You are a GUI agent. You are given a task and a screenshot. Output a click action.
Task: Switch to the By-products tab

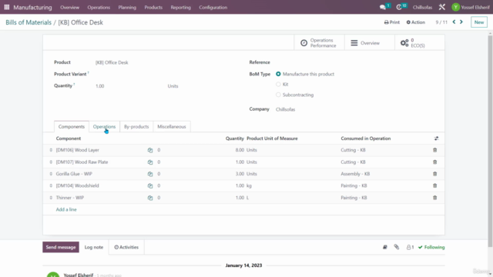pos(136,126)
